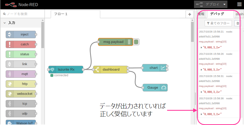The image size is (244, 125).
Task: Click the chart node input port
Action: 142,68
